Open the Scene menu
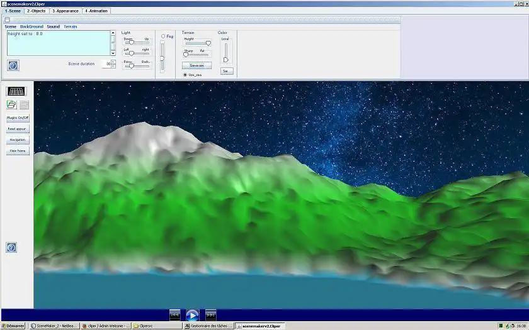Screen dimensions: 529x330 pyautogui.click(x=11, y=26)
